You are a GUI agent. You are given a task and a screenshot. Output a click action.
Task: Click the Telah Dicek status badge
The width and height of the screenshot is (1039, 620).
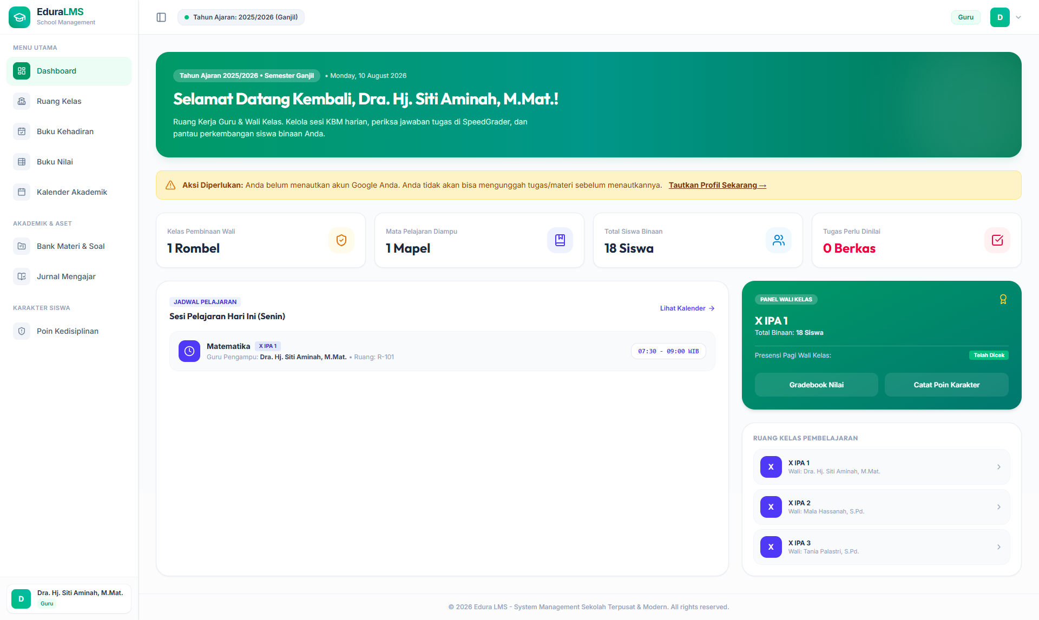[989, 355]
